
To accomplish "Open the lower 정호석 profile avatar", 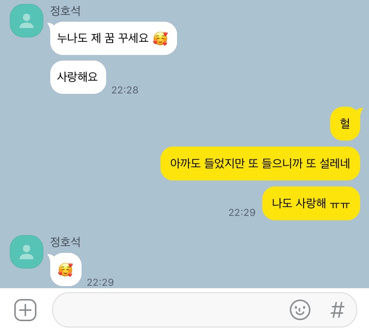I will point(27,252).
